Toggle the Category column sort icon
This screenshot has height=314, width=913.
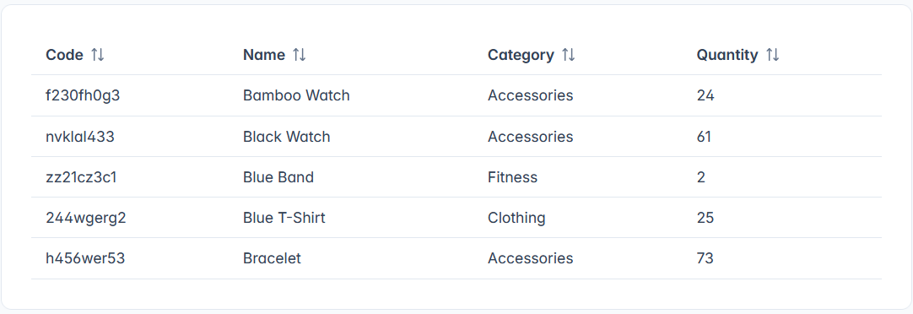click(568, 55)
